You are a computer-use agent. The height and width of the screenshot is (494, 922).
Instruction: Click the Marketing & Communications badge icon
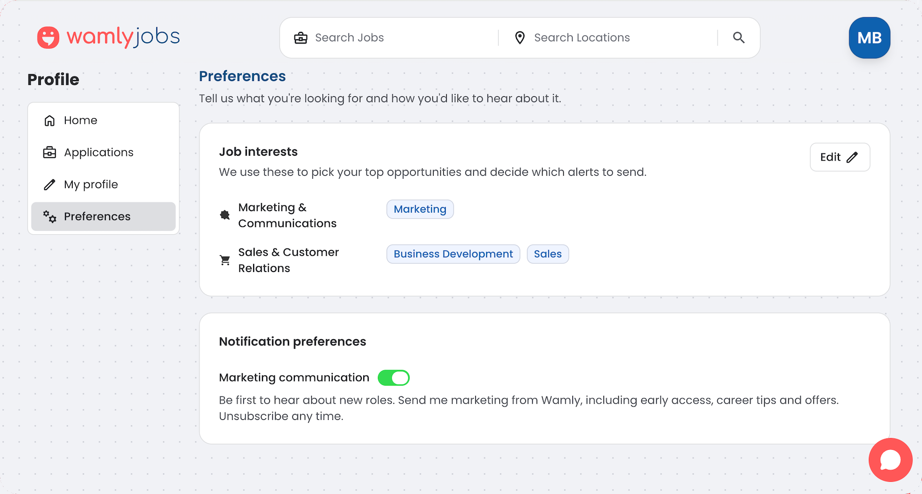tap(225, 215)
